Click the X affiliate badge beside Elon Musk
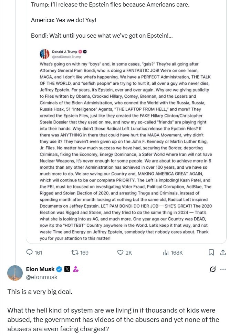The height and width of the screenshot is (336, 229). tap(67, 269)
